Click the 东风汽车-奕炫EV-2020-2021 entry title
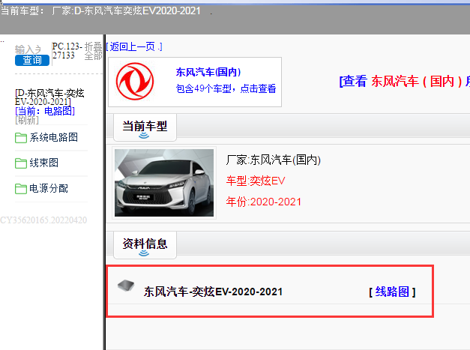This screenshot has width=470, height=350. pyautogui.click(x=213, y=292)
